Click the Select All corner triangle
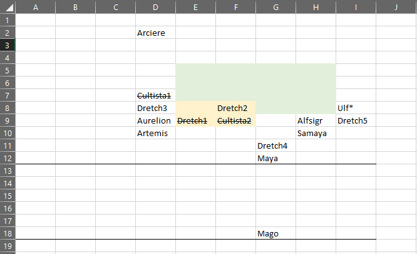417x254 pixels. point(7,7)
